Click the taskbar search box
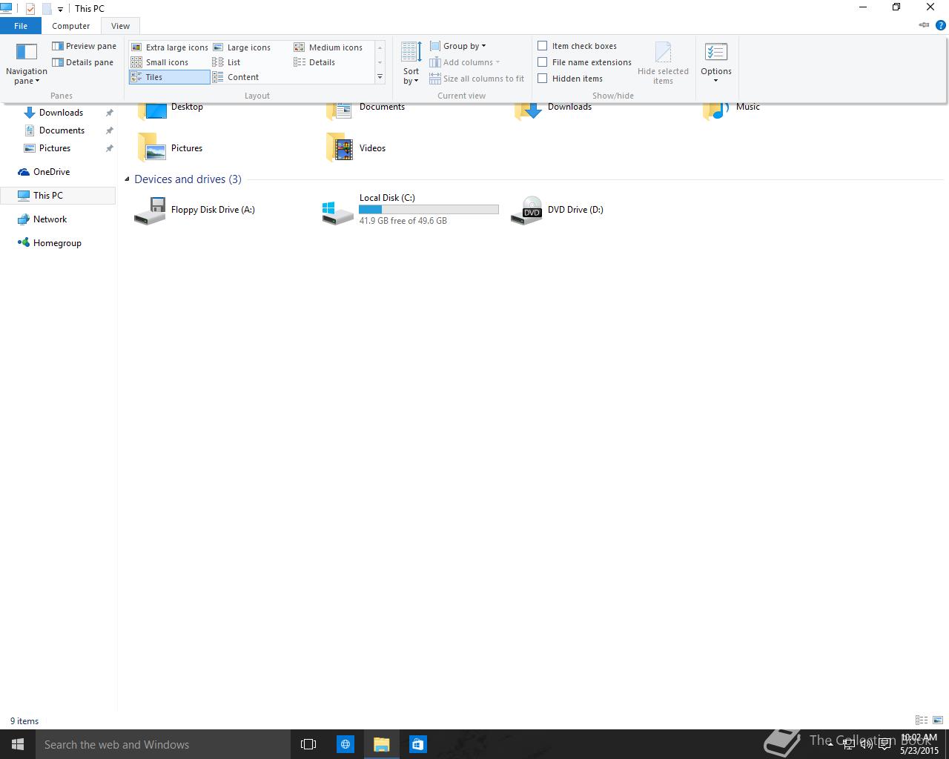Screen dimensions: 949x759 pos(162,744)
